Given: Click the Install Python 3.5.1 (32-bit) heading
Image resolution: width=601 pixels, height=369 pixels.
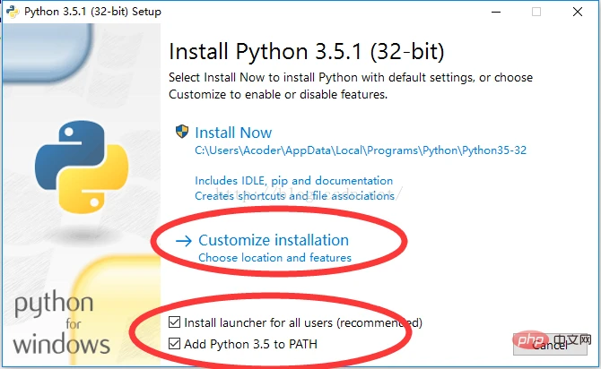Looking at the screenshot, I should pyautogui.click(x=306, y=50).
